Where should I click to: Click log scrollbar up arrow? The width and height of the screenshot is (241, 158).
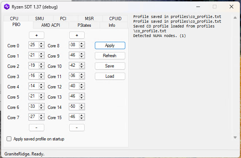(235, 18)
